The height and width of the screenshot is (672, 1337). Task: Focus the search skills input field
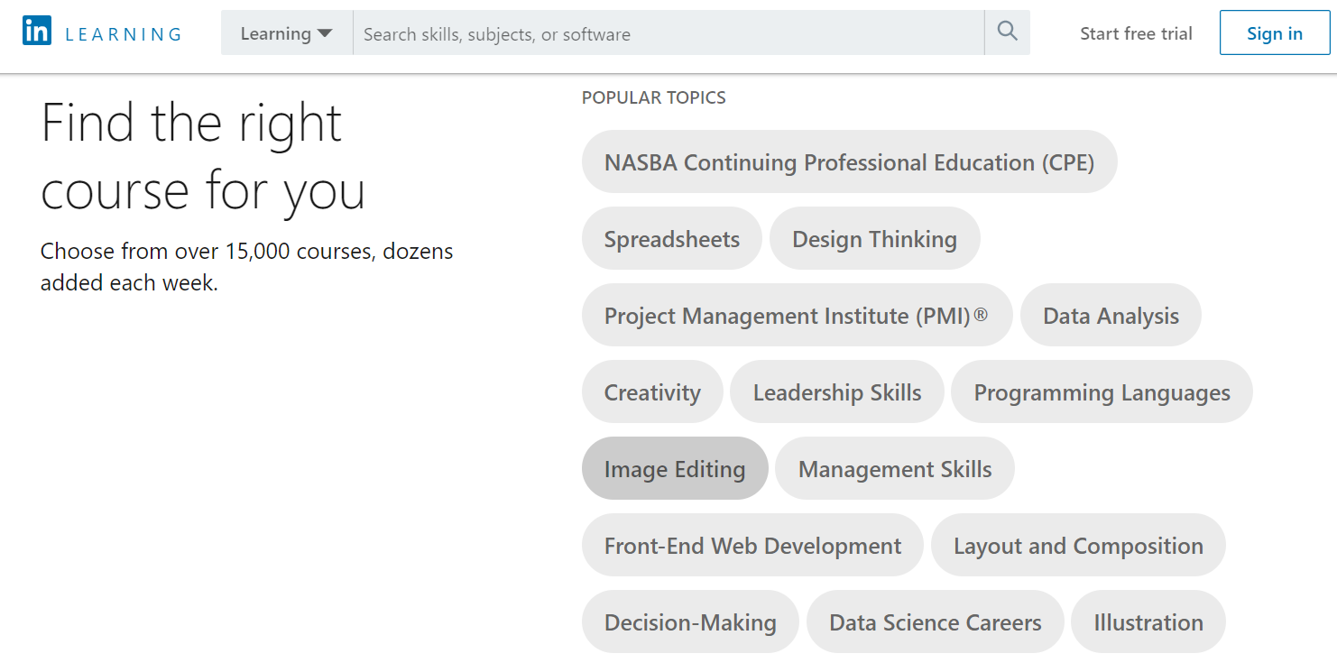click(x=668, y=34)
